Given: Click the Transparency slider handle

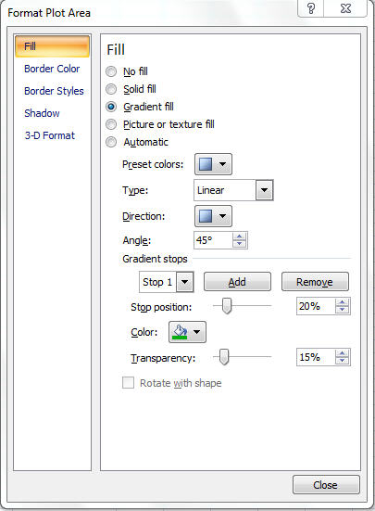Looking at the screenshot, I should point(224,357).
